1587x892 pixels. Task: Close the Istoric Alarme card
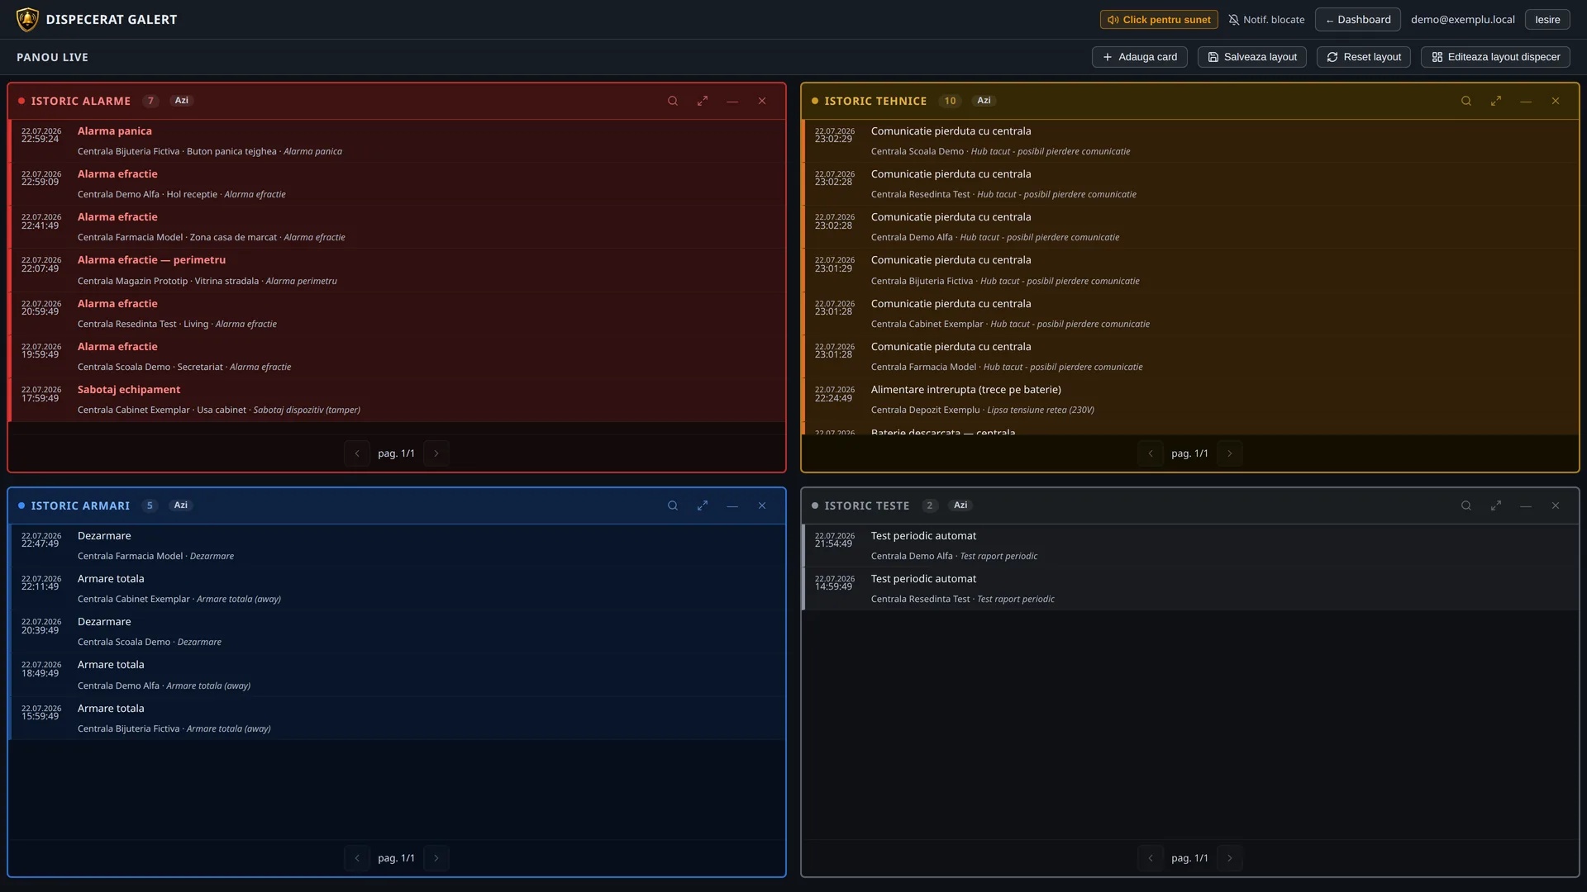pos(762,101)
